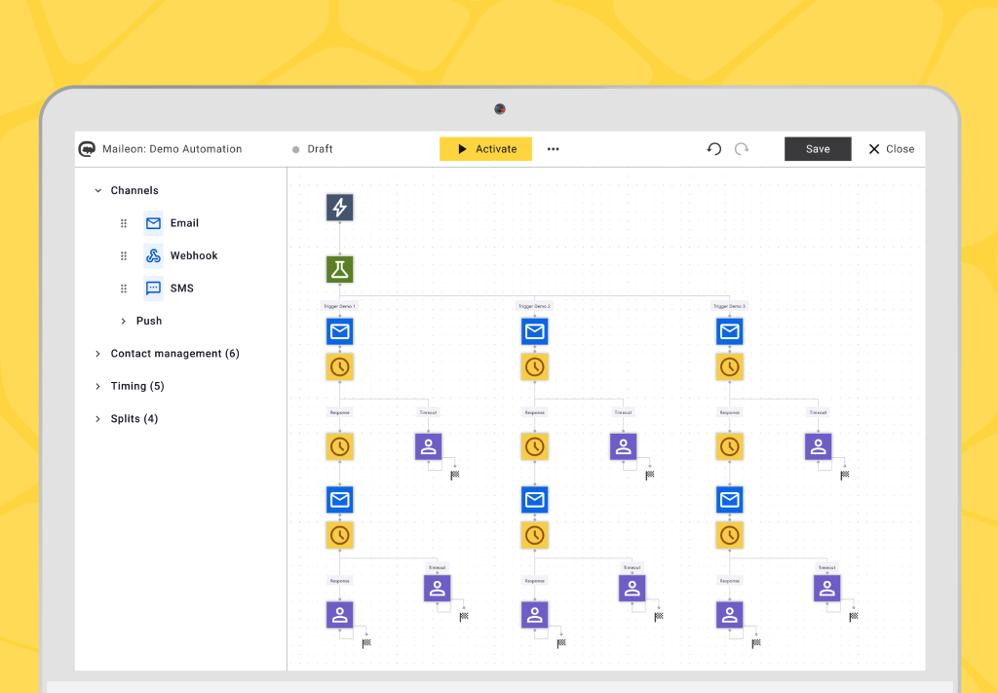Undo the last action
This screenshot has width=998, height=693.
tap(713, 149)
